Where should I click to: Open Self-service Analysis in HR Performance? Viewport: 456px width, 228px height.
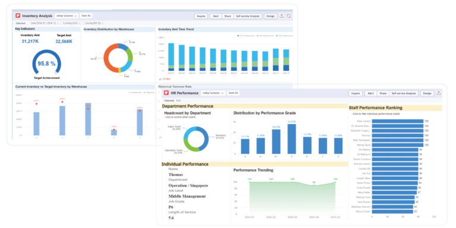[x=404, y=93]
